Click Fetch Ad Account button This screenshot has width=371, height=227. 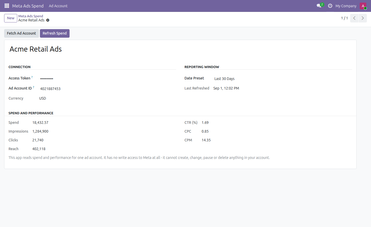click(x=21, y=33)
